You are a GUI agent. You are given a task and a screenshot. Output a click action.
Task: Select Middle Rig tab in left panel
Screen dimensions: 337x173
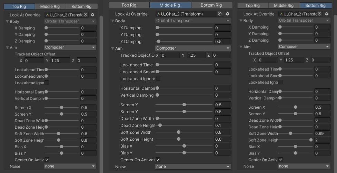tap(50, 7)
